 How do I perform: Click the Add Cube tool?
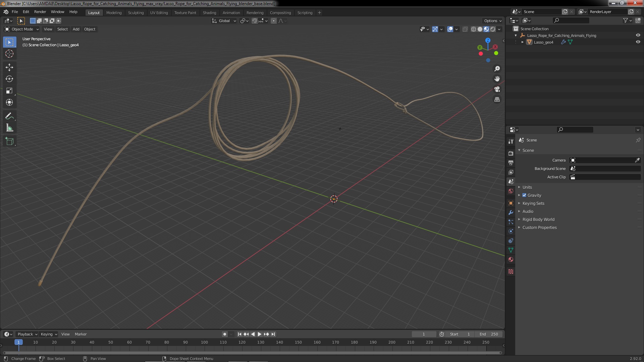[x=9, y=141]
